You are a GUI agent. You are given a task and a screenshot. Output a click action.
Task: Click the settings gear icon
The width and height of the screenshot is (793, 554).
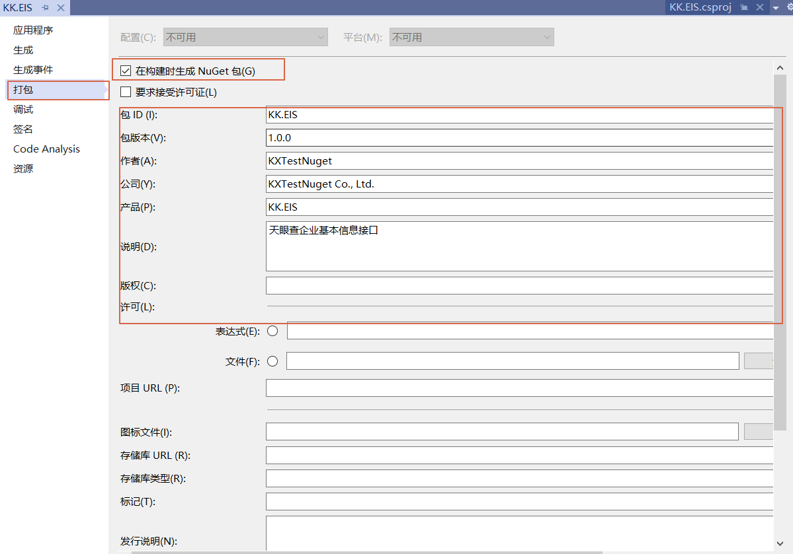790,7
